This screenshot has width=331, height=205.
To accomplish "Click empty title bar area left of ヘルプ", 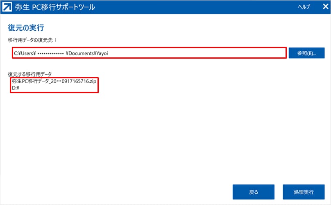I will pyautogui.click(x=205, y=7).
